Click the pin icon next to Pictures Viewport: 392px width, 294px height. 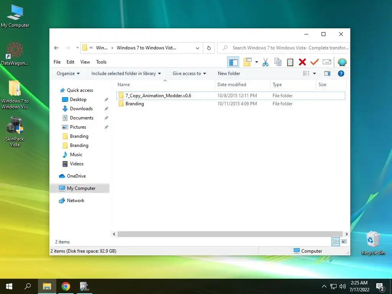106,127
